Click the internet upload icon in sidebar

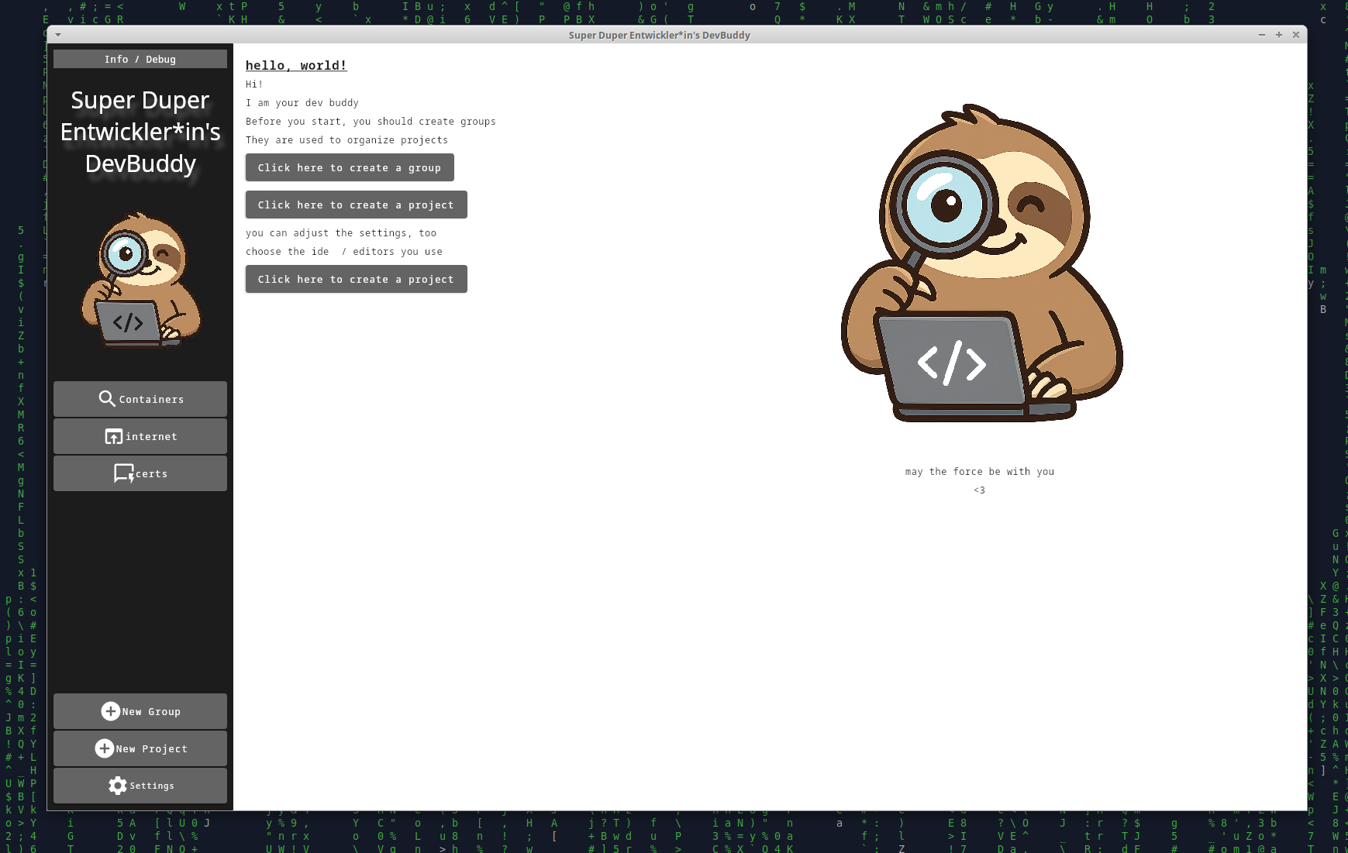pos(114,436)
